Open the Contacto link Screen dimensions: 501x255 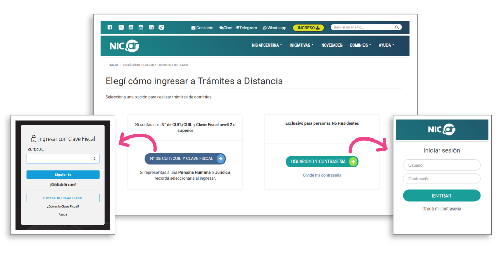click(202, 28)
